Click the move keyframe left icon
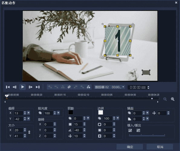This screenshot has width=180, height=151. click(x=76, y=87)
